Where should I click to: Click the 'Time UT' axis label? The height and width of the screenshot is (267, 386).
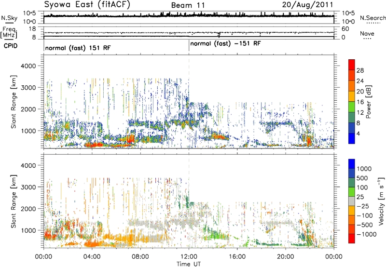(189, 264)
